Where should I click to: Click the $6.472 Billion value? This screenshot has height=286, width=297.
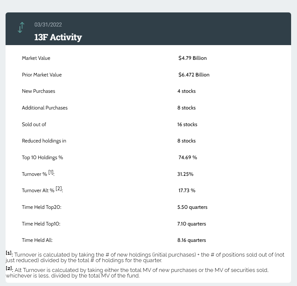coord(194,75)
